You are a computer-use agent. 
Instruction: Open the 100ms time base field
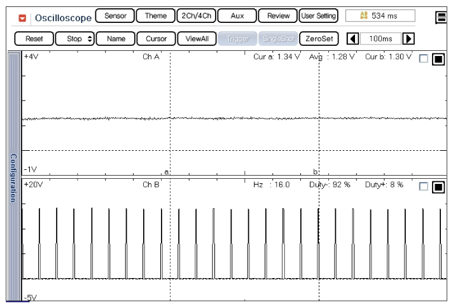tap(380, 39)
